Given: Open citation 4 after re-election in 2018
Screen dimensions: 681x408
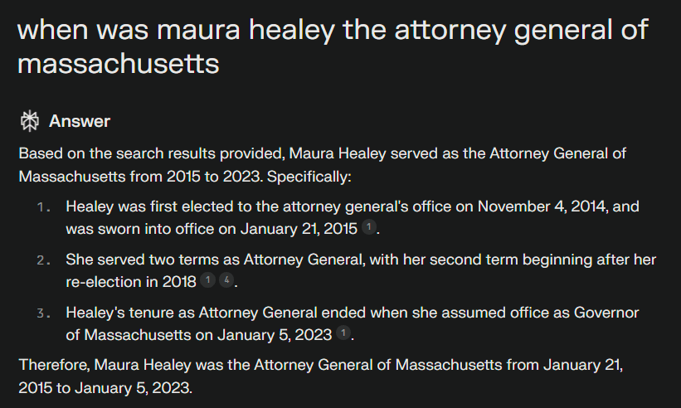Looking at the screenshot, I should tap(226, 282).
